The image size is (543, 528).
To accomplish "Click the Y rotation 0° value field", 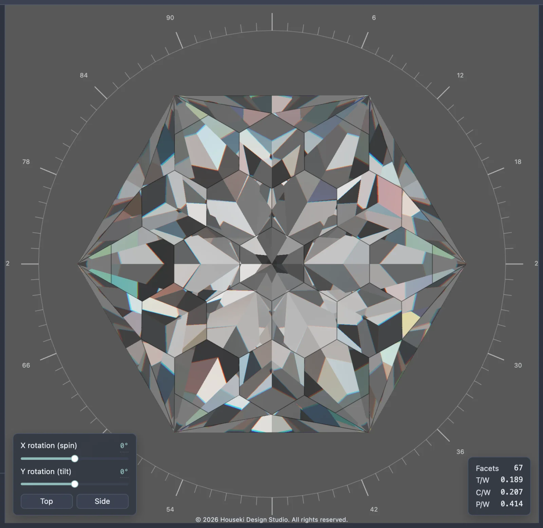I will 124,472.
